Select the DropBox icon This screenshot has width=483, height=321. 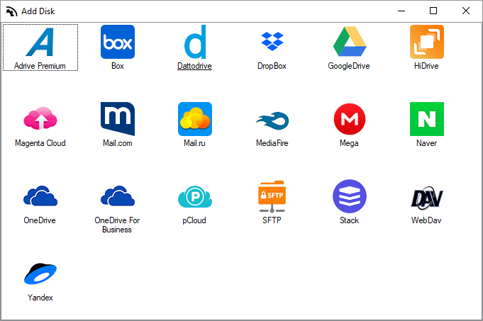(272, 41)
